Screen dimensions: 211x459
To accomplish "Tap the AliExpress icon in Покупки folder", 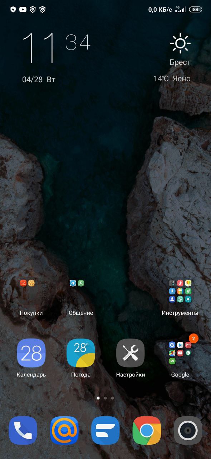I will coord(23,283).
